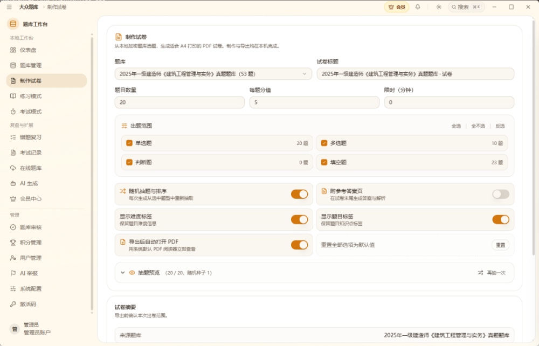Expand the 抽题预览 section chevron
Screen dimensions: 539x346
coord(123,273)
